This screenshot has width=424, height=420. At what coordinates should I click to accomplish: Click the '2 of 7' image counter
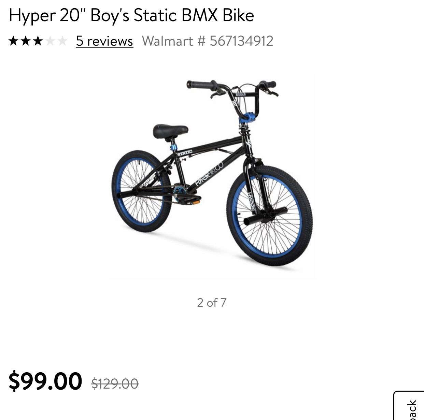212,303
